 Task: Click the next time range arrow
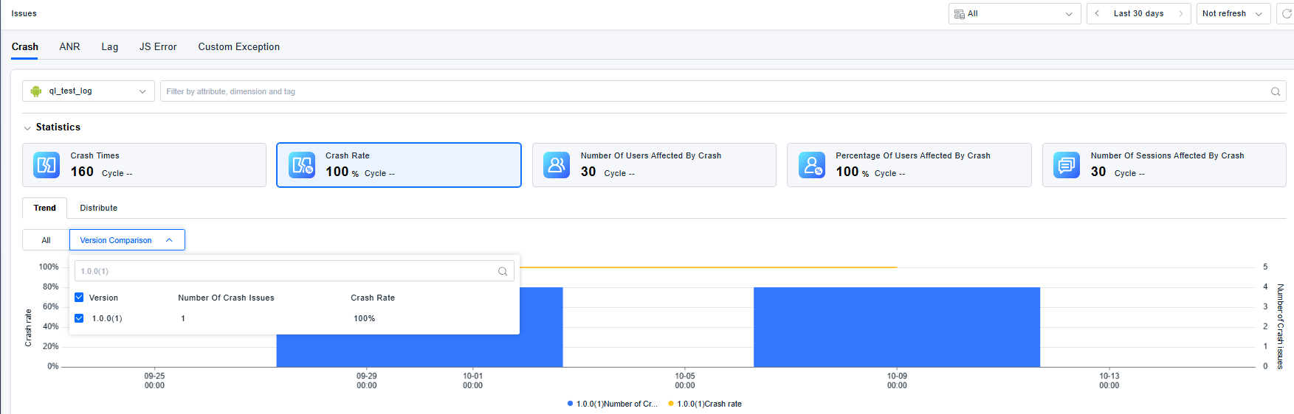pos(1180,14)
